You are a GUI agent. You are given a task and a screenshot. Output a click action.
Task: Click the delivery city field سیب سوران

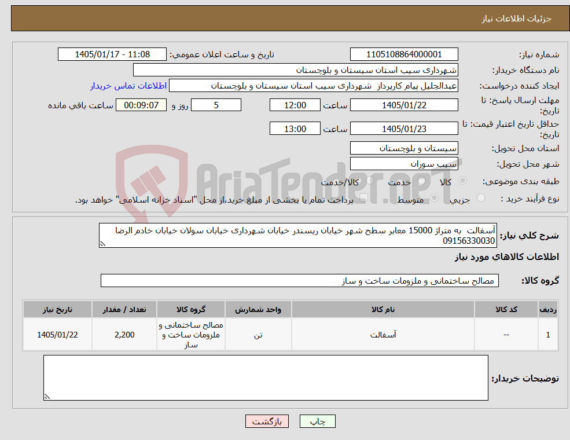(404, 164)
